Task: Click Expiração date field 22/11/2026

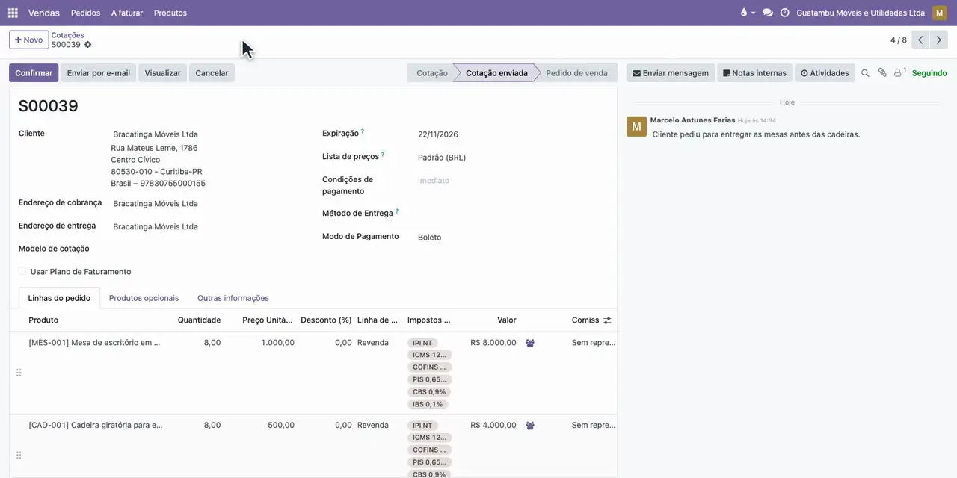Action: [512, 134]
